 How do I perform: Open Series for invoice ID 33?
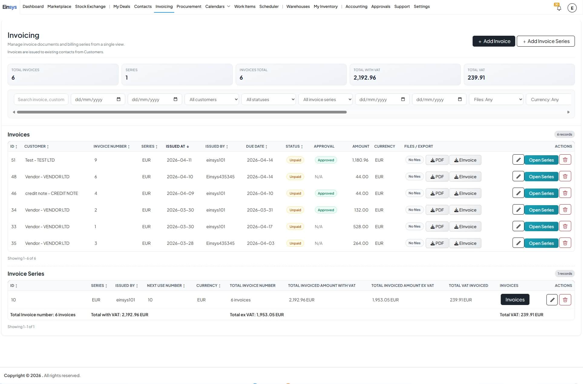(x=541, y=227)
